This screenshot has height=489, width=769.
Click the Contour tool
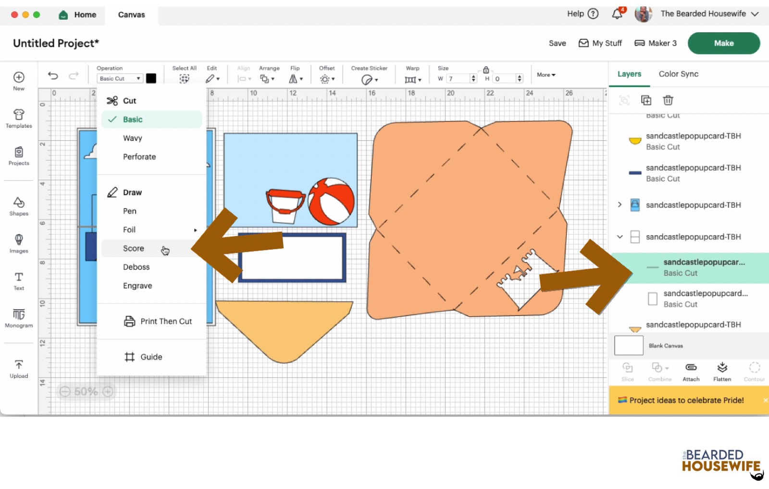pyautogui.click(x=754, y=372)
